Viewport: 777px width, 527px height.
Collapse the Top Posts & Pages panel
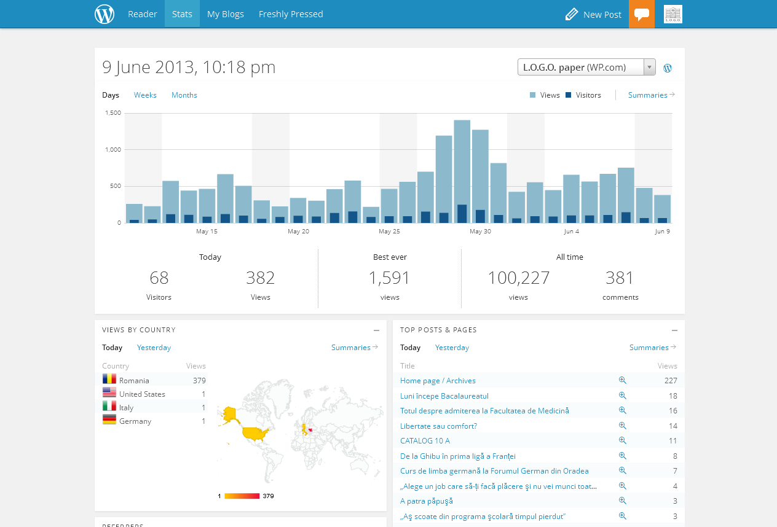(674, 330)
